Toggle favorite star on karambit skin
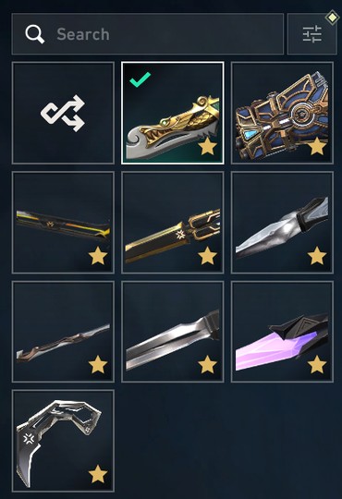 pos(98,474)
